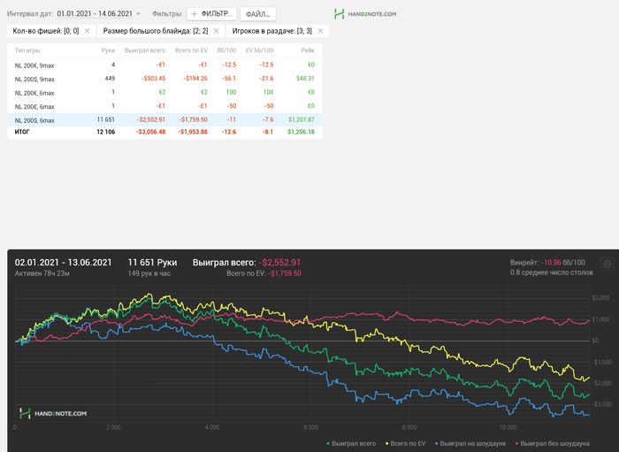Click the $2,000 y-axis label on chart
The image size is (619, 452).
(x=600, y=298)
